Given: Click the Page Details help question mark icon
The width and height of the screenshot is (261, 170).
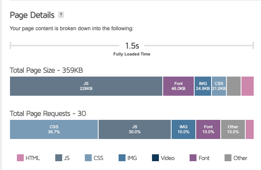Looking at the screenshot, I should (x=61, y=15).
